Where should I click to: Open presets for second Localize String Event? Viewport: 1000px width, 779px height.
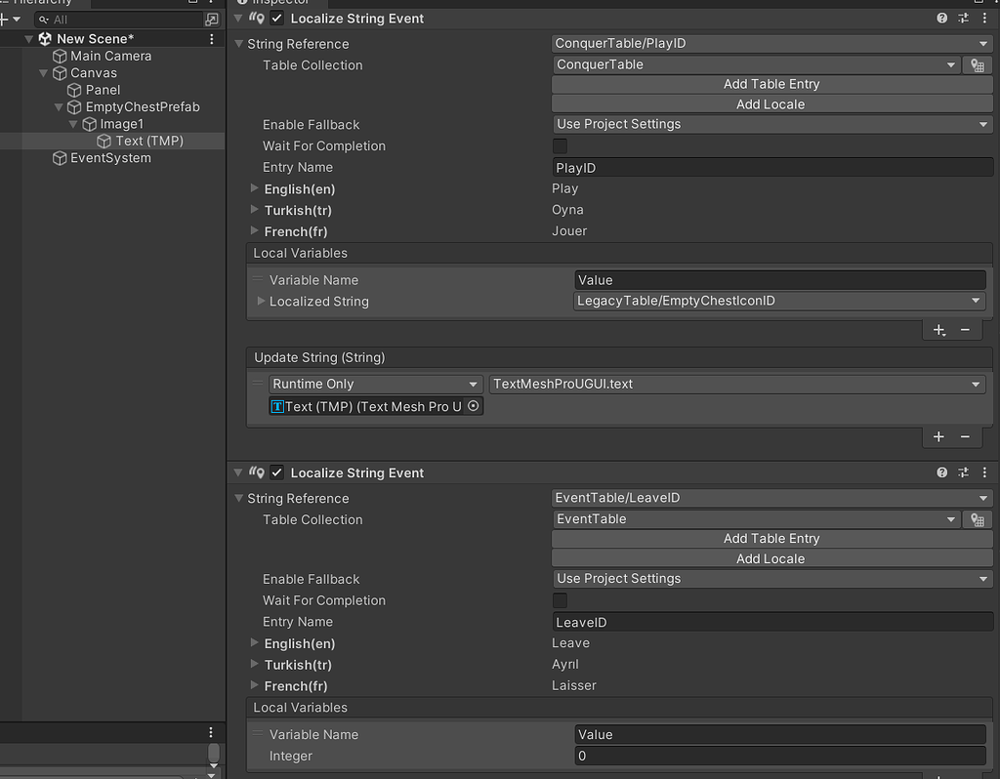[x=963, y=472]
